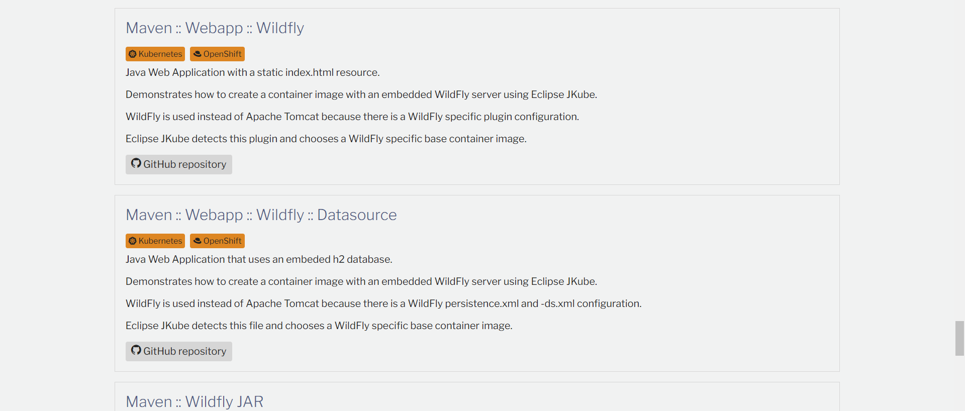965x411 pixels.
Task: Click the GitHub octocat icon in the Datasource card
Action: point(136,350)
